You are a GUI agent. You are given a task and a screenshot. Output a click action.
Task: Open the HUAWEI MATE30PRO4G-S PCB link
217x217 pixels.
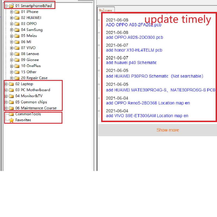161,90
